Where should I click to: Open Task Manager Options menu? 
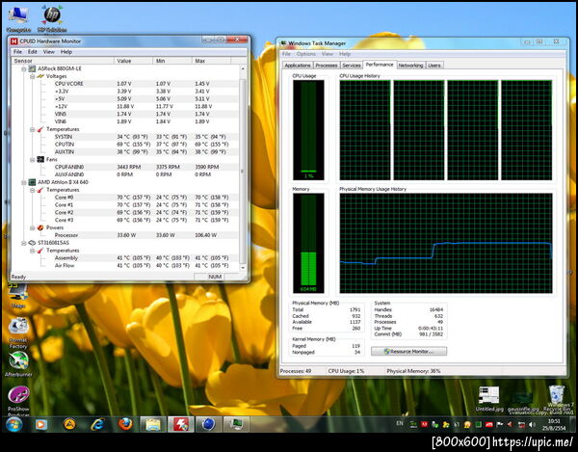pos(306,54)
